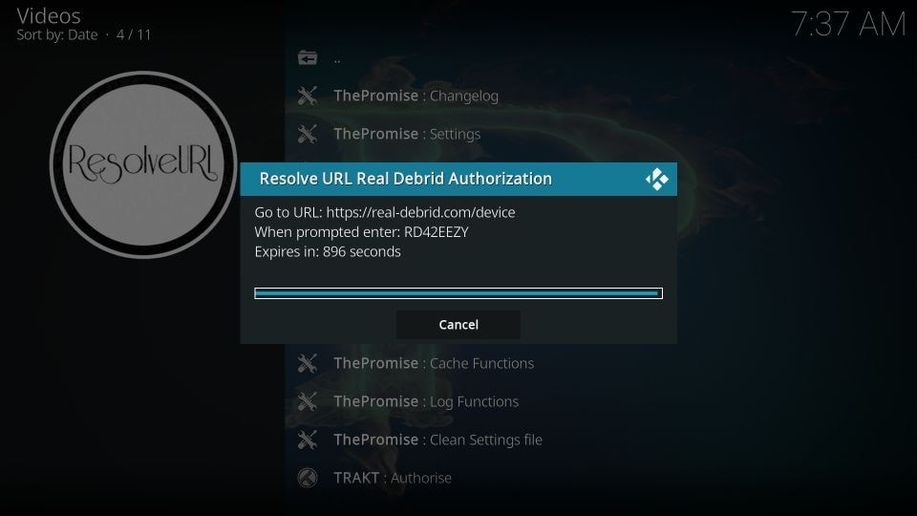Screen dimensions: 917x516
Task: Click the tools icon beside ThePromise Changelog
Action: click(308, 96)
